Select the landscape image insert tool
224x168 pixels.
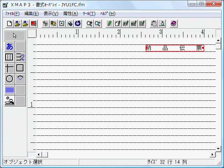pos(9,101)
